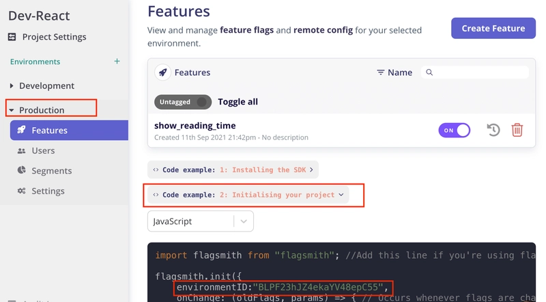
Task: Click the Toggle all label
Action: pyautogui.click(x=238, y=102)
